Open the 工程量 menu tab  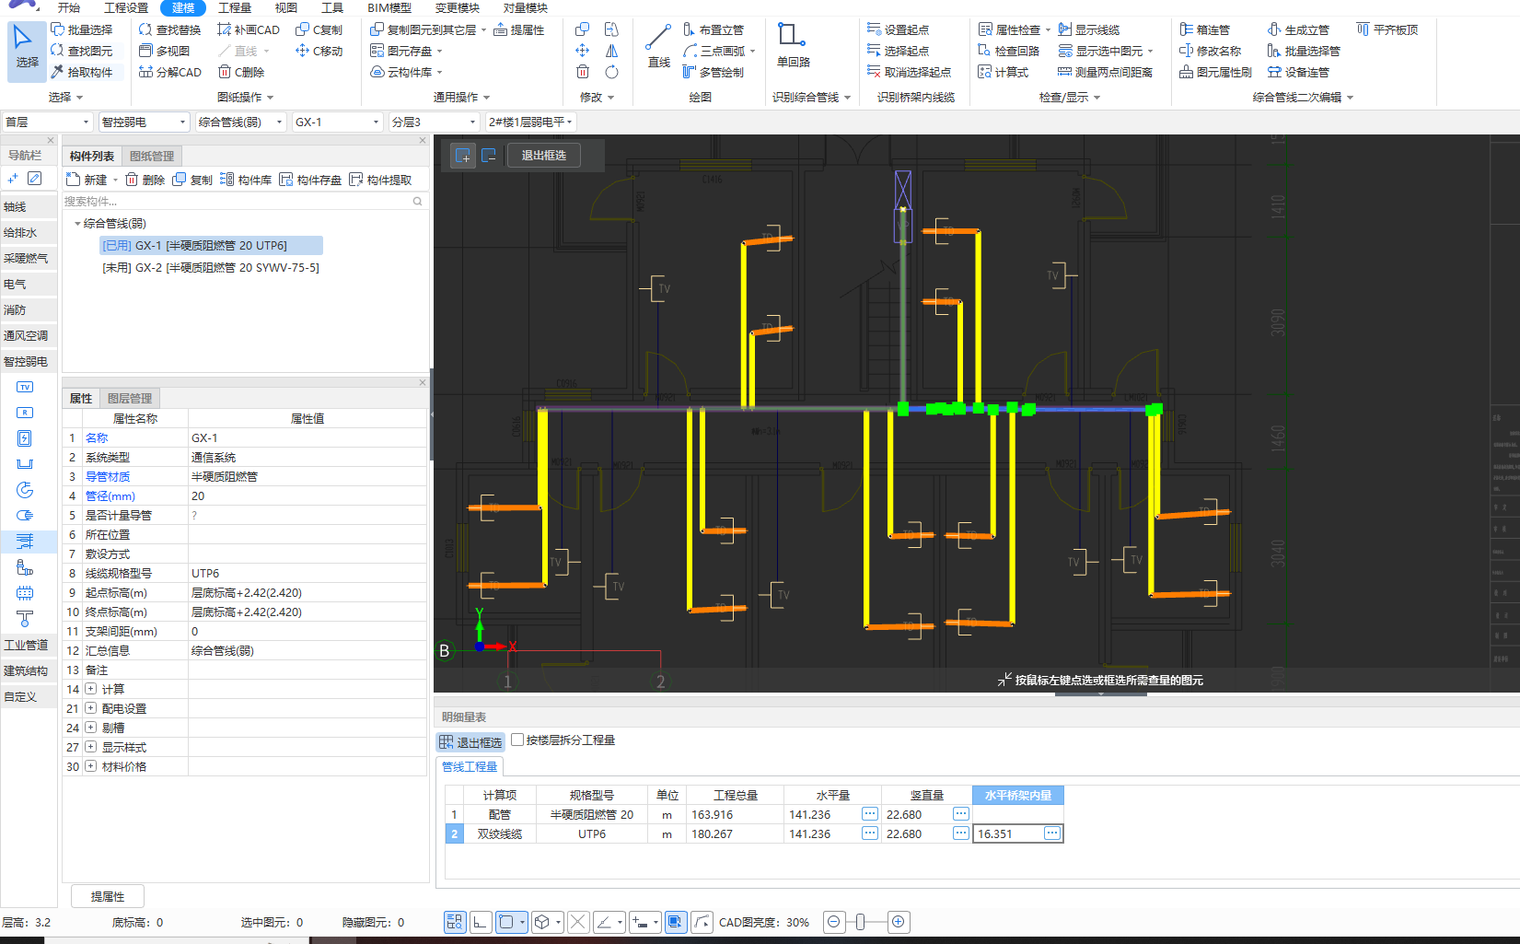click(234, 7)
